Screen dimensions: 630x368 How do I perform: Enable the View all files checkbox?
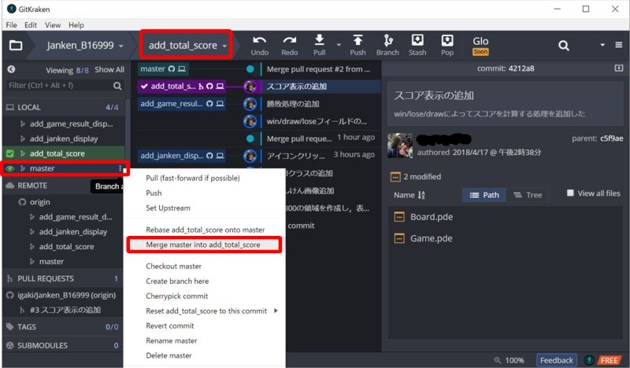[x=571, y=193]
